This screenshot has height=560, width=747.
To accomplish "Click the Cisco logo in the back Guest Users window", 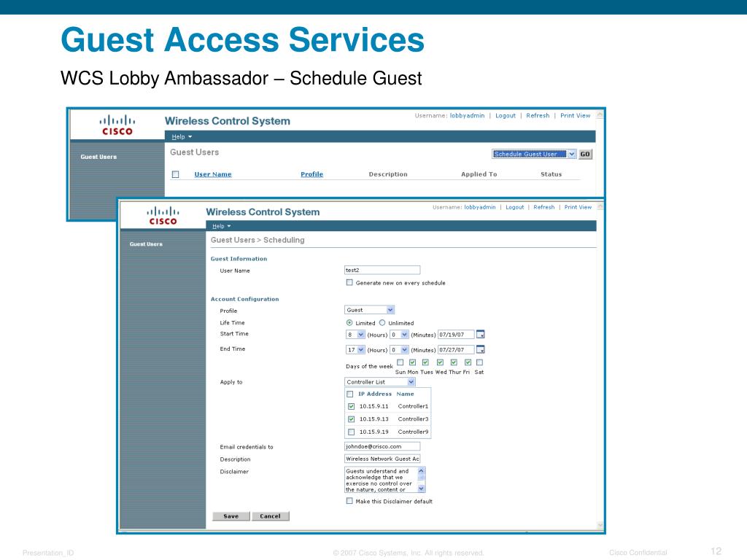I will click(x=117, y=125).
